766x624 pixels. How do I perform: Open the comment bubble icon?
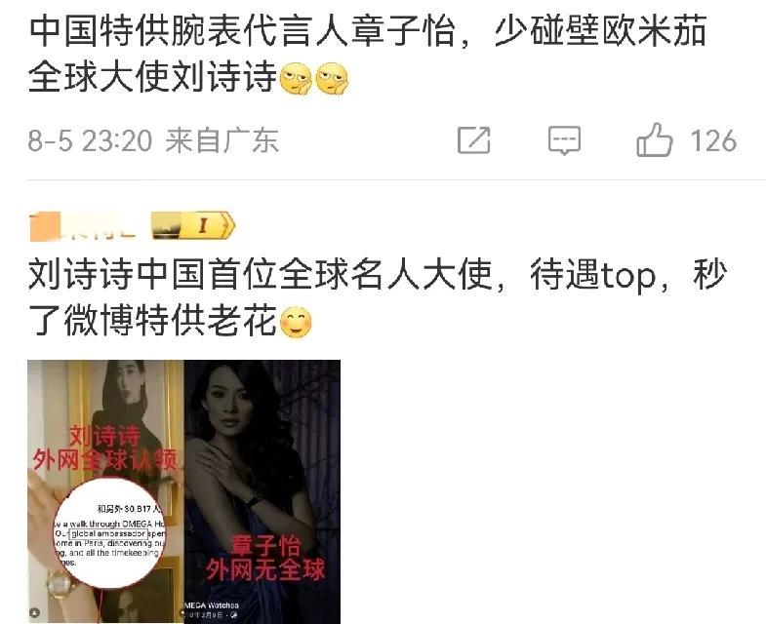(x=564, y=140)
